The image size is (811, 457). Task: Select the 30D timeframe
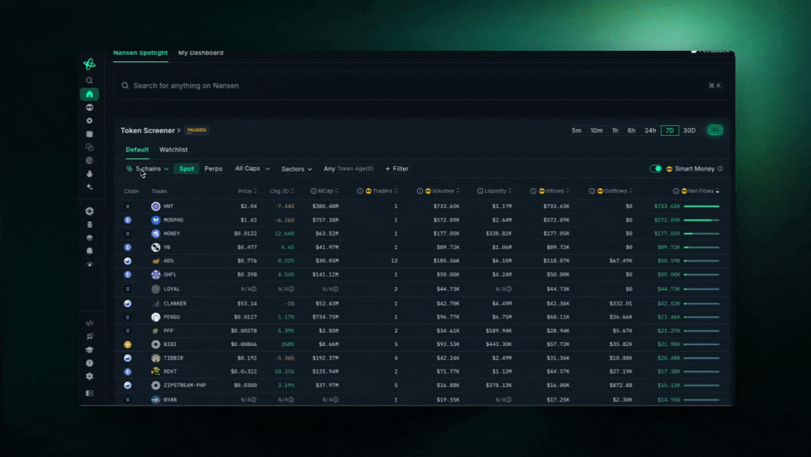click(x=689, y=131)
